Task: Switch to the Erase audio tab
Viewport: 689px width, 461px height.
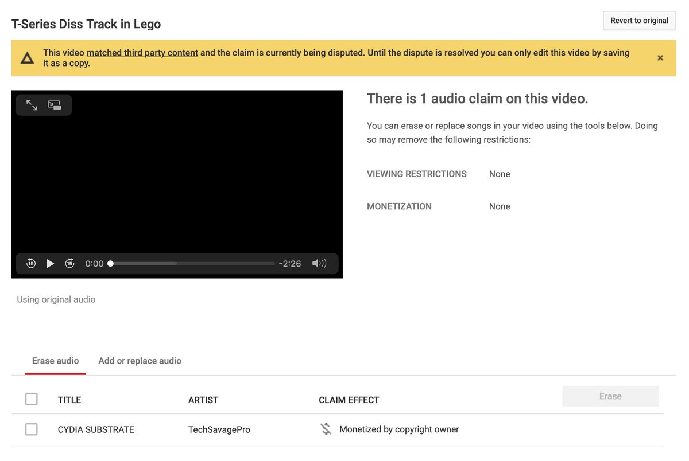Action: click(x=56, y=361)
